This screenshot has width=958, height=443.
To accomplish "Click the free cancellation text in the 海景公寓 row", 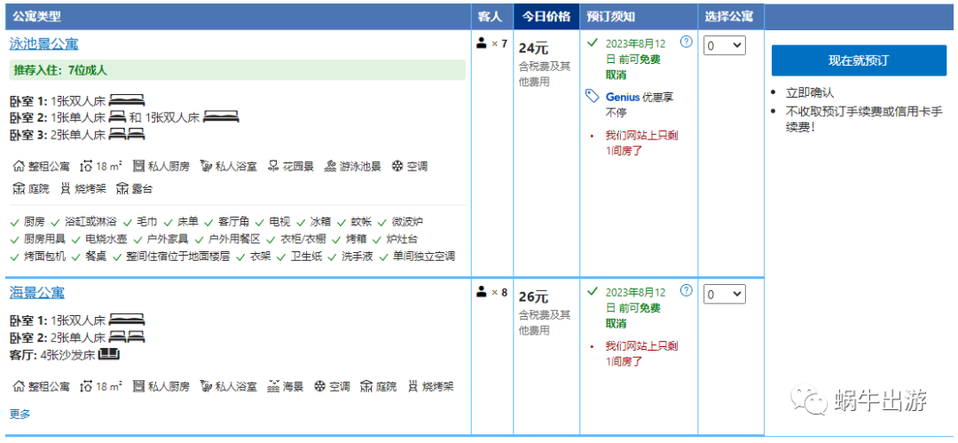I will pyautogui.click(x=635, y=308).
